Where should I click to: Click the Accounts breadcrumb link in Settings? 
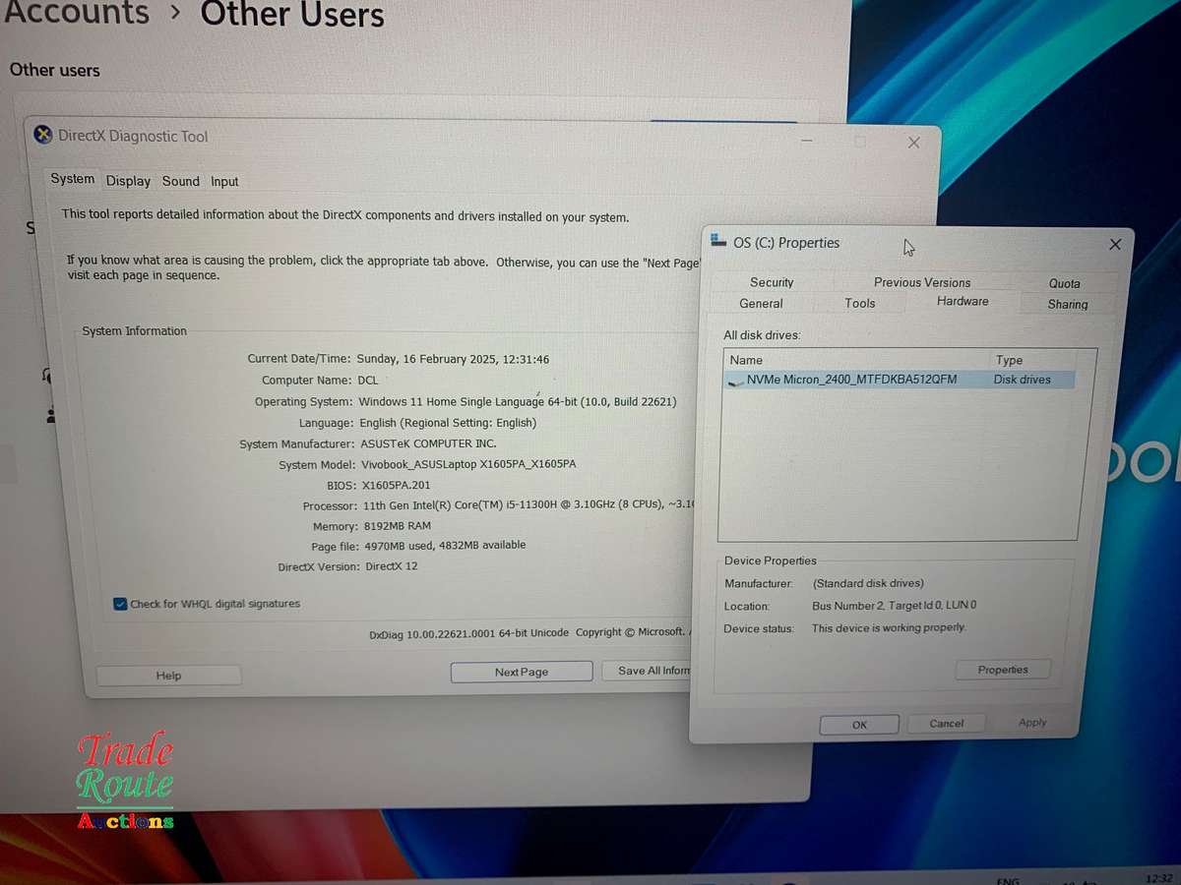click(x=77, y=14)
